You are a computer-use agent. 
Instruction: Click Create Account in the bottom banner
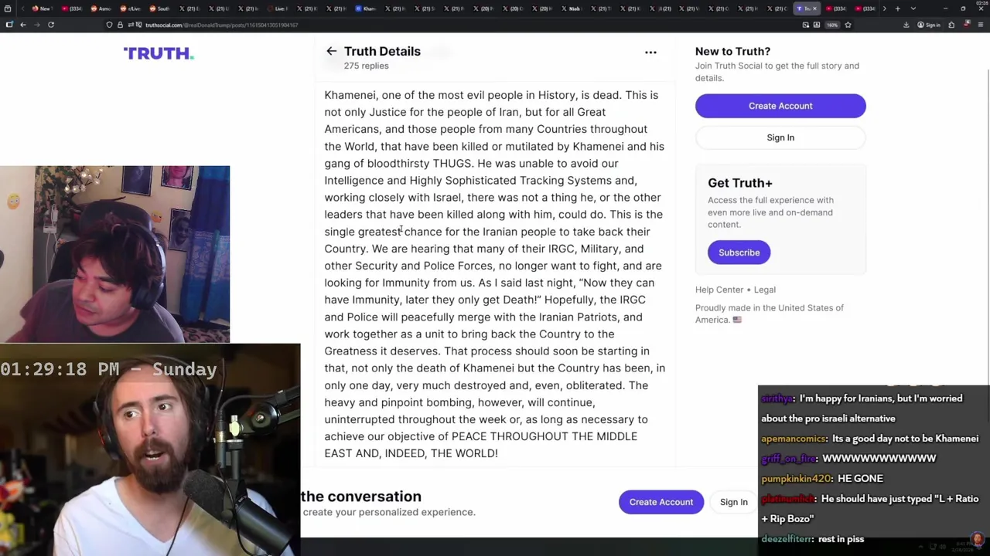[661, 502]
